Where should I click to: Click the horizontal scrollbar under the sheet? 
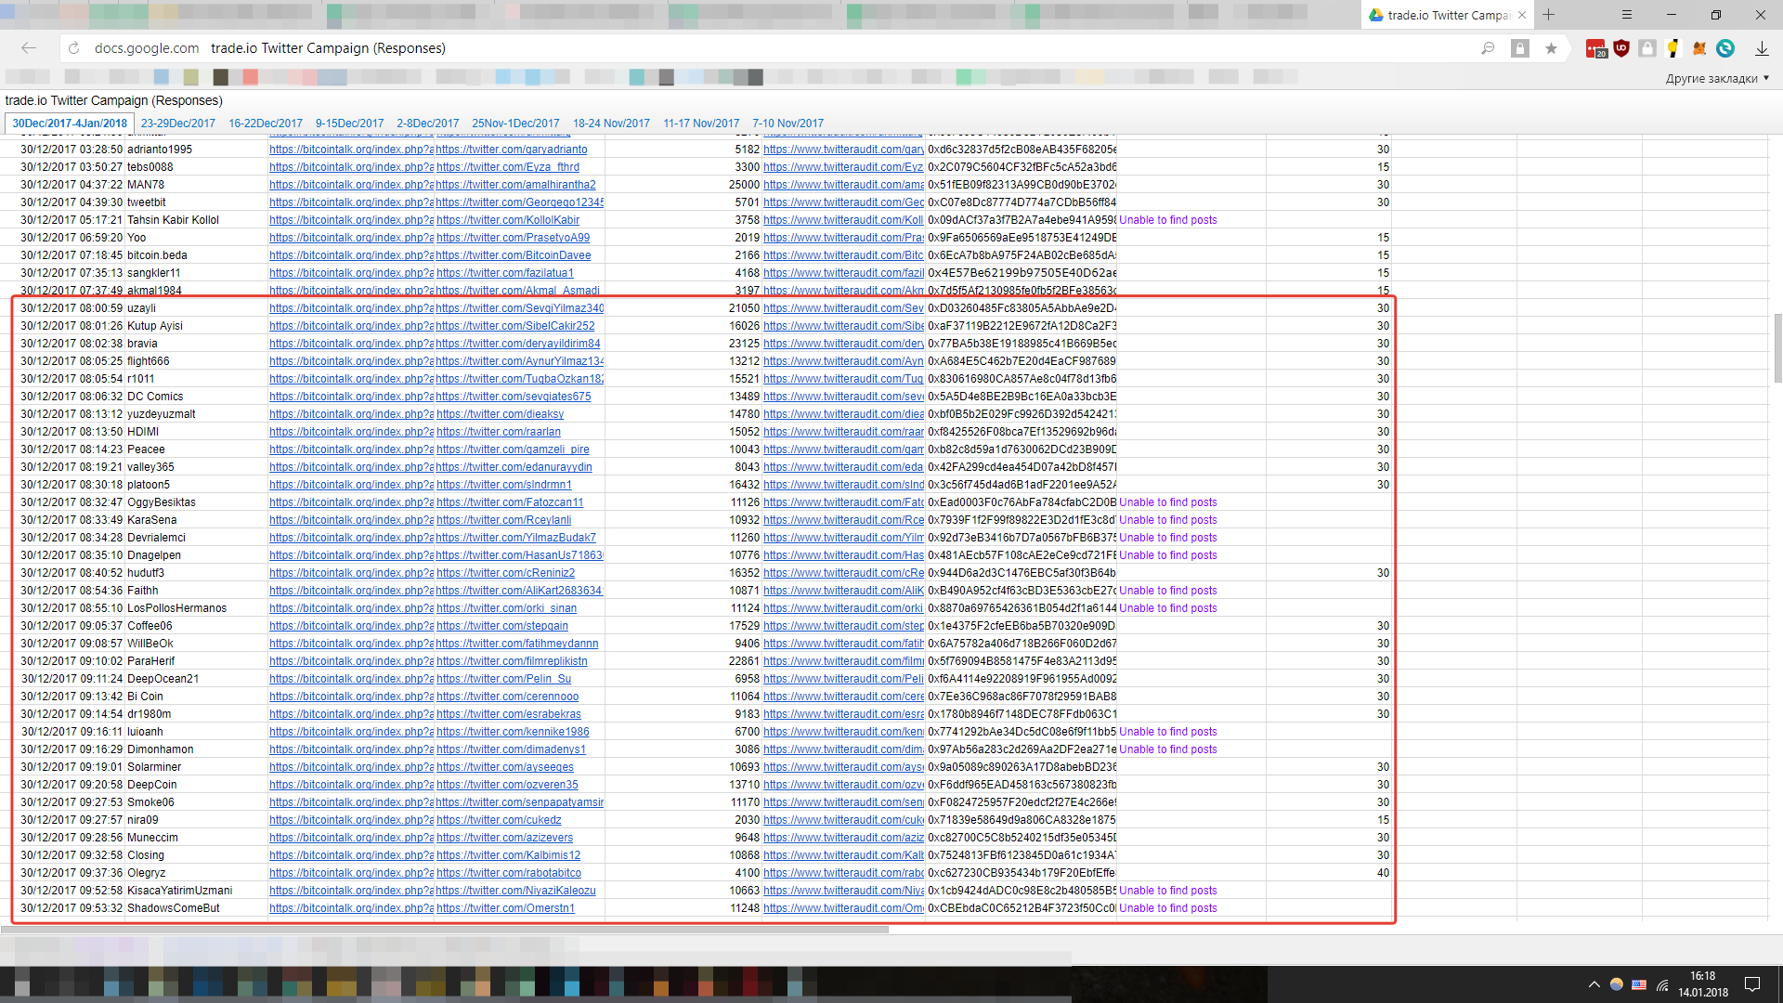[x=444, y=930]
